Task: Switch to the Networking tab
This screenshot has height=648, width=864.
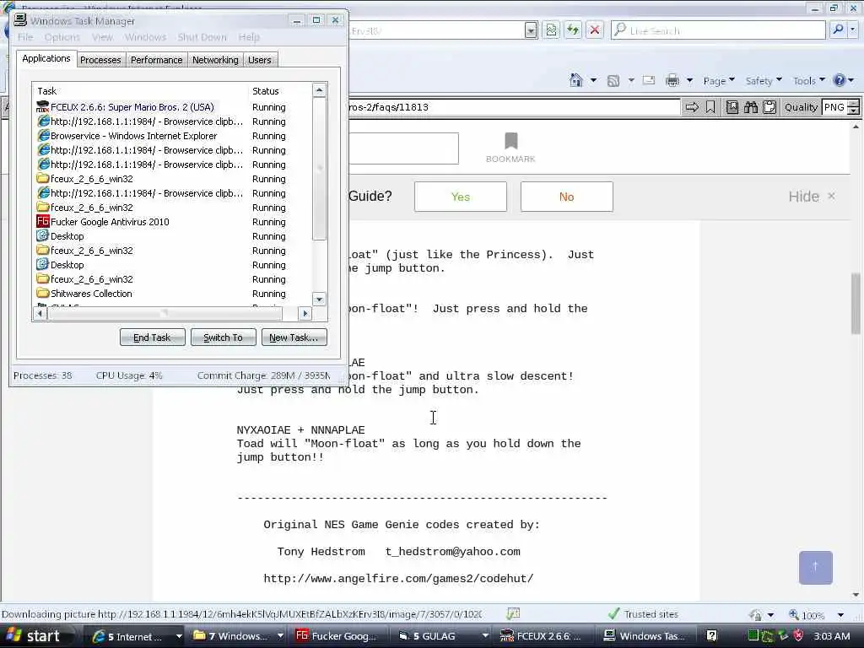Action: tap(215, 60)
